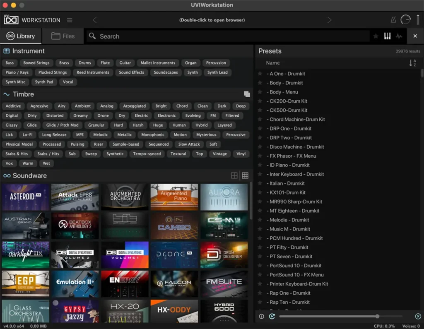This screenshot has height=329, width=424.
Task: Click the preset name display in header
Action: pyautogui.click(x=212, y=20)
